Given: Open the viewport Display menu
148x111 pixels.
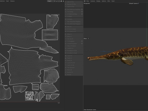Looking at the screenshot, I should [98, 1].
